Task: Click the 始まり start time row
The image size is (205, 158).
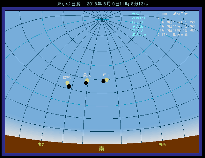Action: 163,22
